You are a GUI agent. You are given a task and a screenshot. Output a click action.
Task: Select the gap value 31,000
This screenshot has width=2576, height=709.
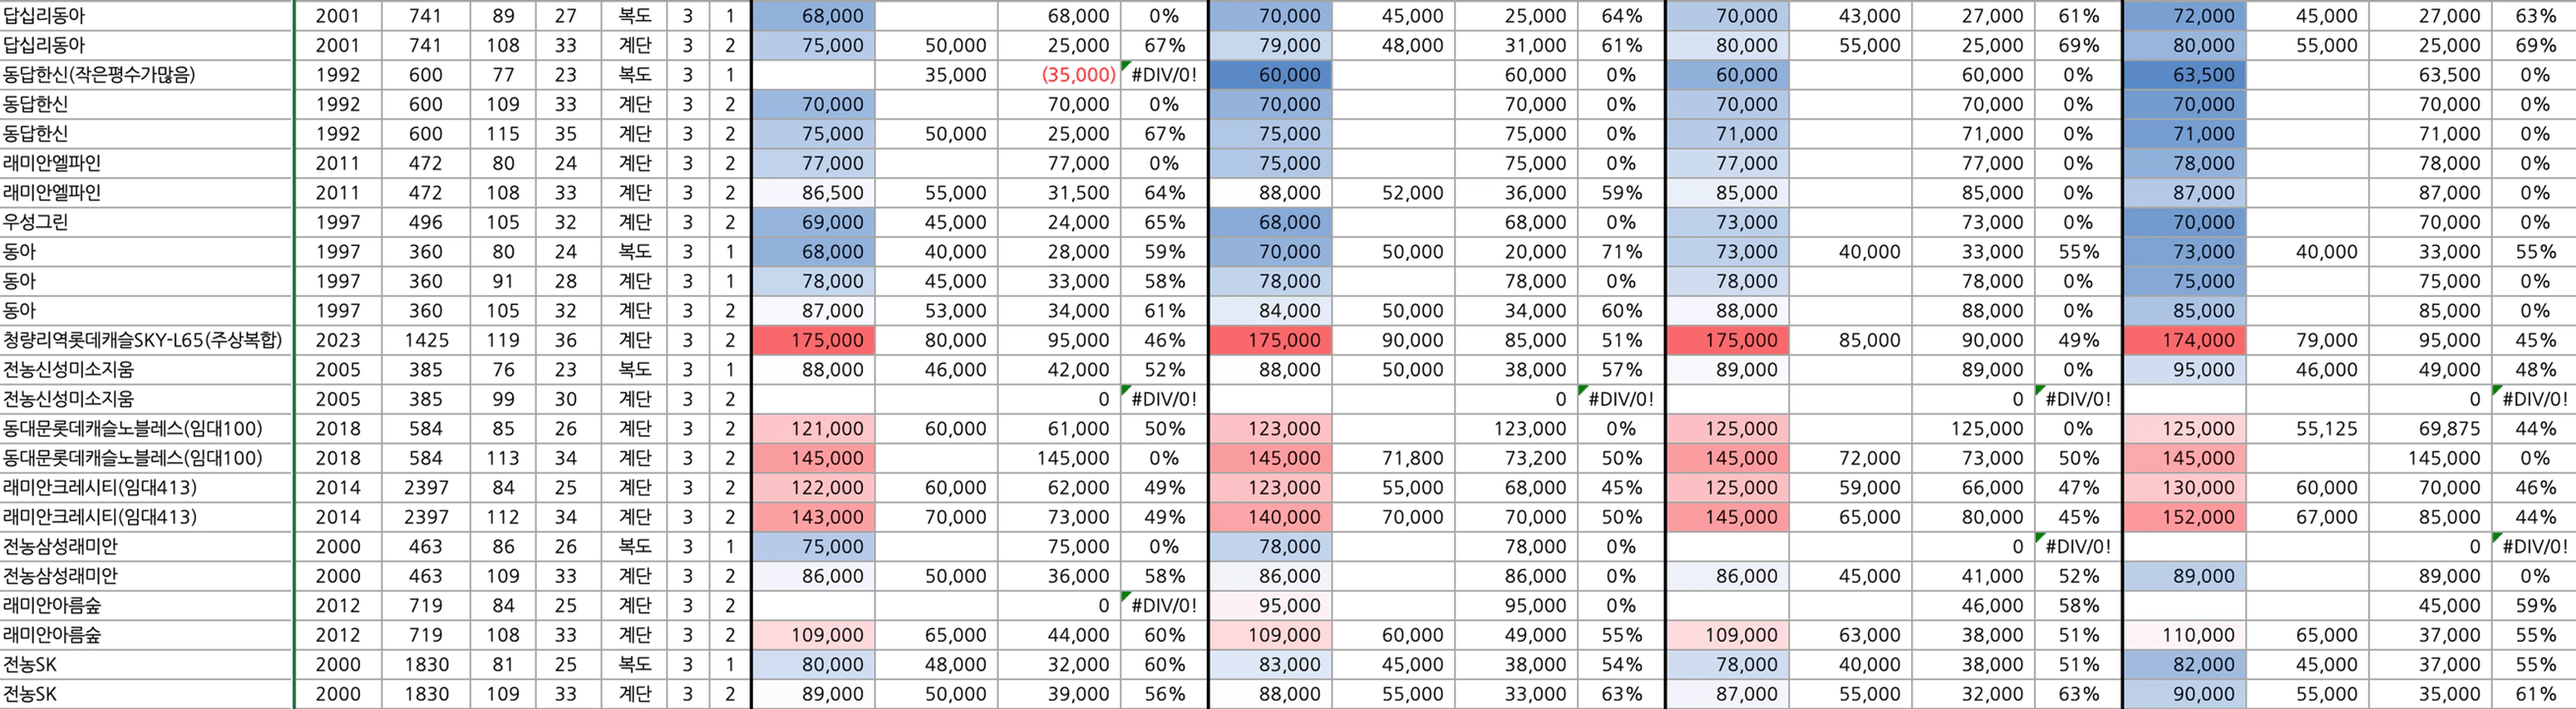tap(1516, 46)
